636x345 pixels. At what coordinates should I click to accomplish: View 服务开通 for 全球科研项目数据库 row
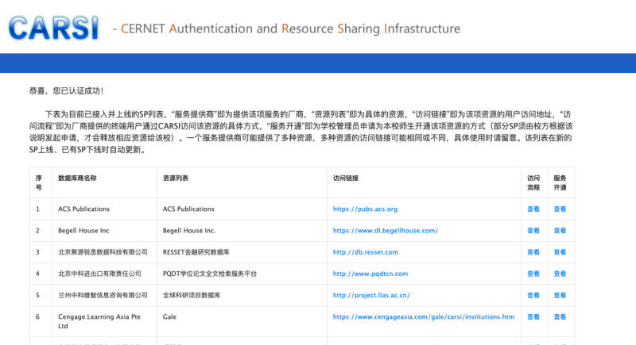(x=560, y=295)
